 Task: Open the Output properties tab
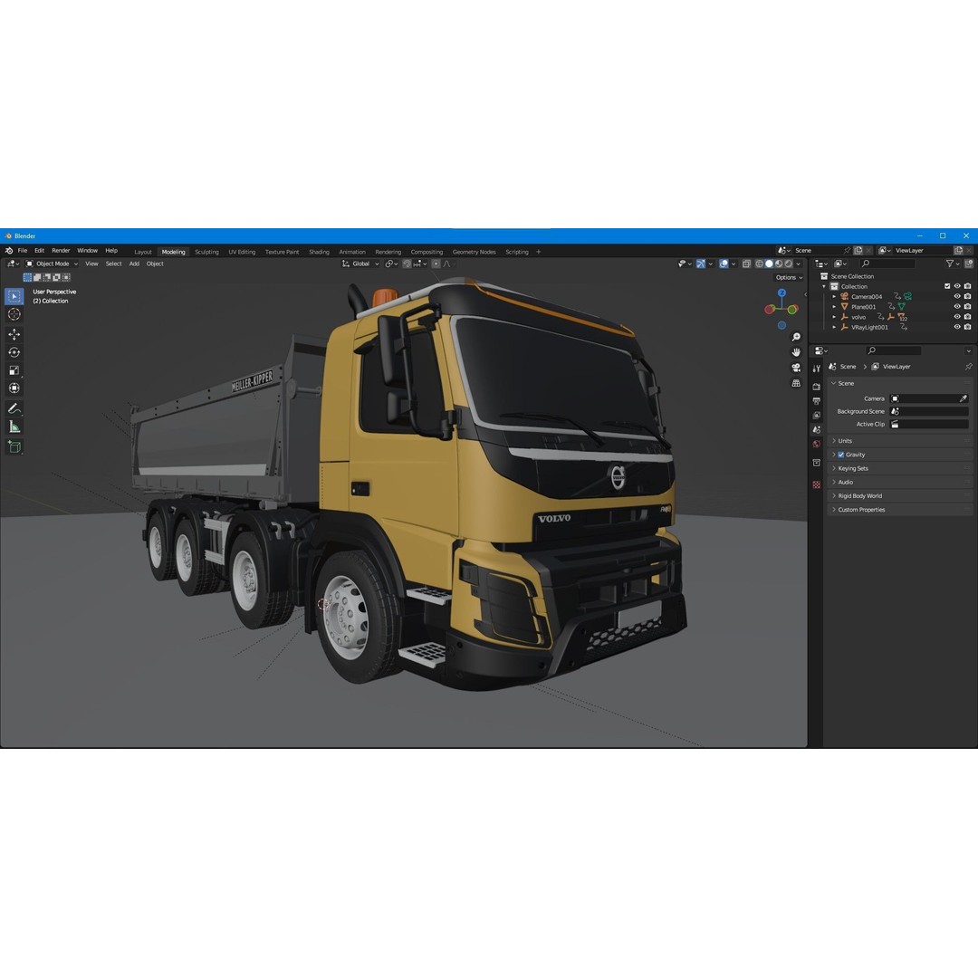pos(817,401)
